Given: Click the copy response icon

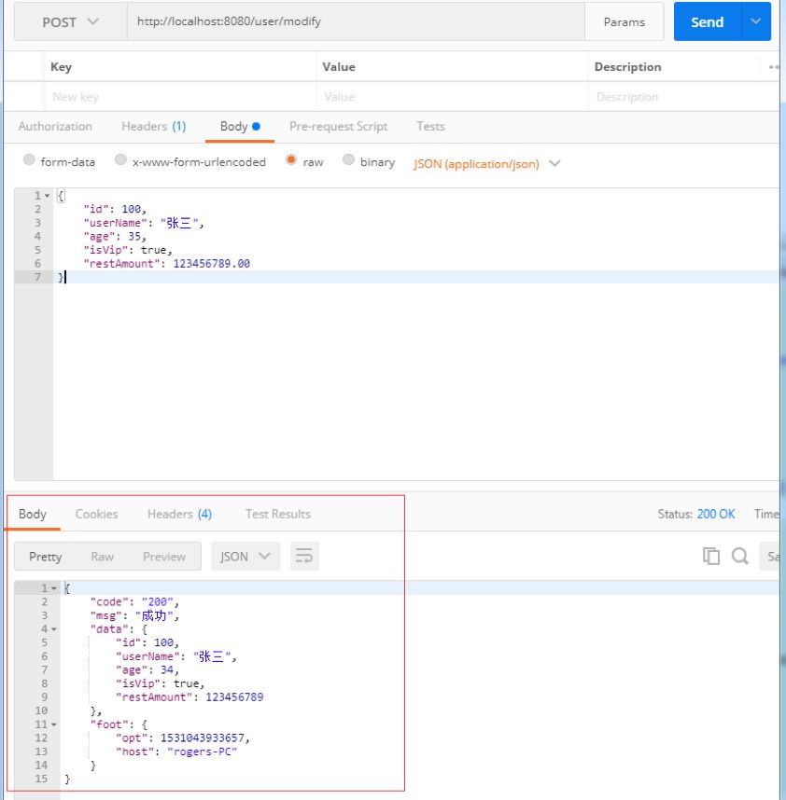Looking at the screenshot, I should pyautogui.click(x=711, y=556).
